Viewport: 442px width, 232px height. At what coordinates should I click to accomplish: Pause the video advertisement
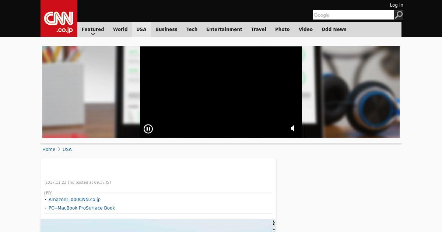pos(148,129)
